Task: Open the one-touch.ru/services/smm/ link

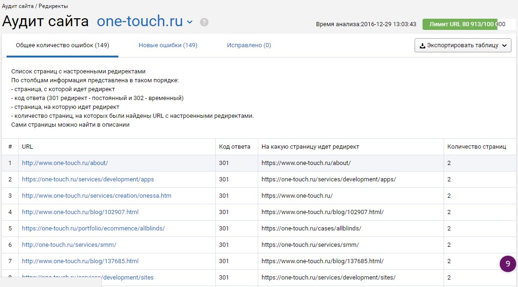Action: (69, 245)
